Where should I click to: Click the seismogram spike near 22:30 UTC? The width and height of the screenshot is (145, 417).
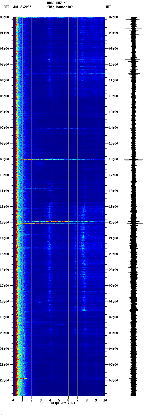(134, 263)
